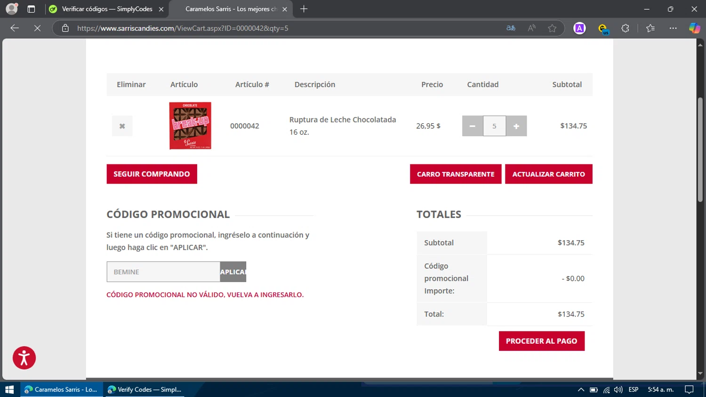Click the item number 0000042
The width and height of the screenshot is (706, 397).
[245, 126]
